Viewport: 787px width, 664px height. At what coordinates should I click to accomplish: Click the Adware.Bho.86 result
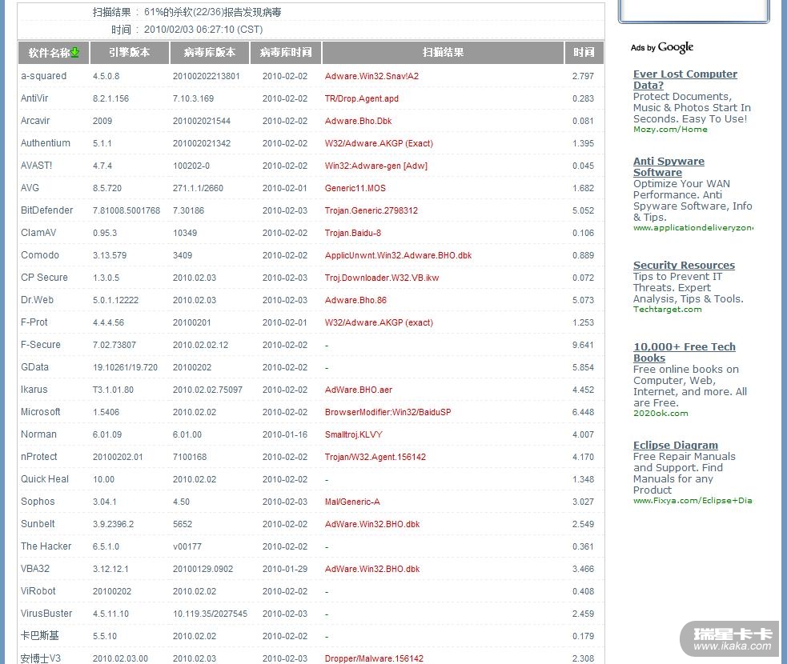(x=355, y=301)
